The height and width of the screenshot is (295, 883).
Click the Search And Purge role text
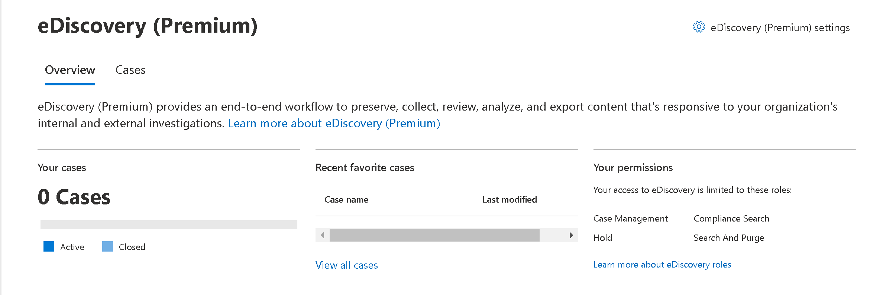coord(729,238)
